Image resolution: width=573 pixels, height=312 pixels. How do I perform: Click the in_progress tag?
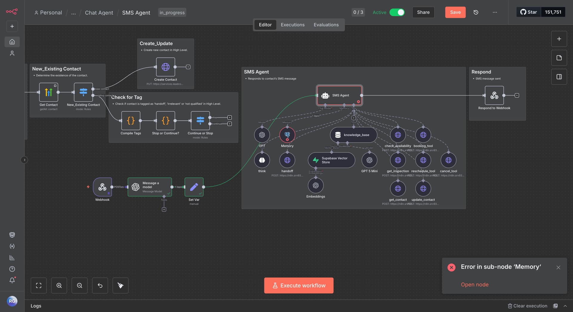click(172, 13)
